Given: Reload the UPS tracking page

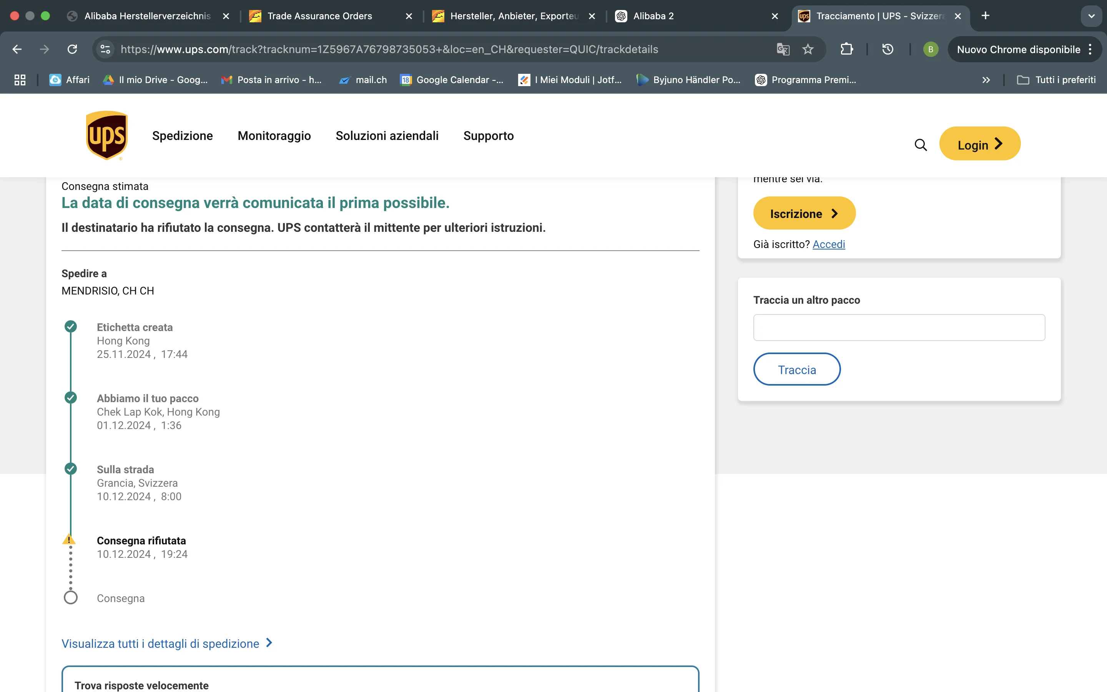Looking at the screenshot, I should (x=72, y=50).
